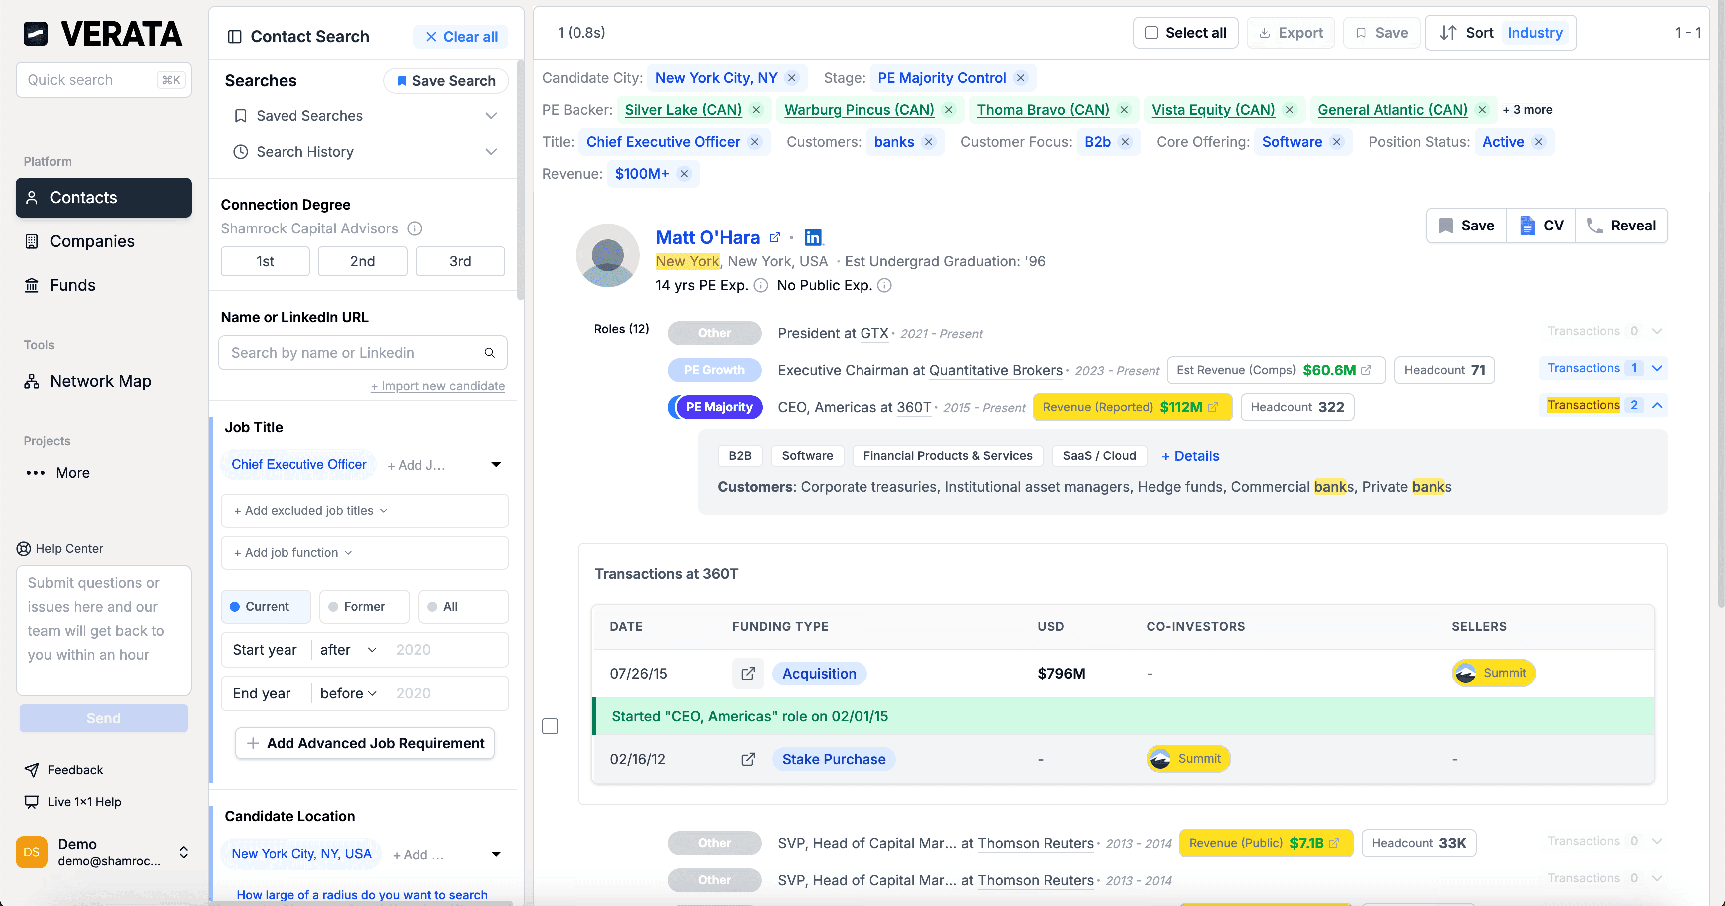The width and height of the screenshot is (1725, 906).
Task: View Matt O'Hara's CV
Action: (1541, 226)
